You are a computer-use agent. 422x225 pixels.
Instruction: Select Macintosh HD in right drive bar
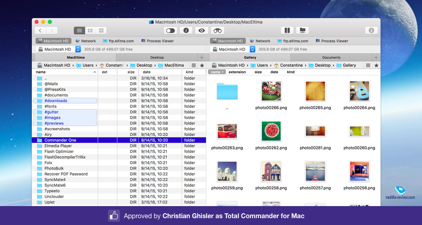(x=228, y=41)
